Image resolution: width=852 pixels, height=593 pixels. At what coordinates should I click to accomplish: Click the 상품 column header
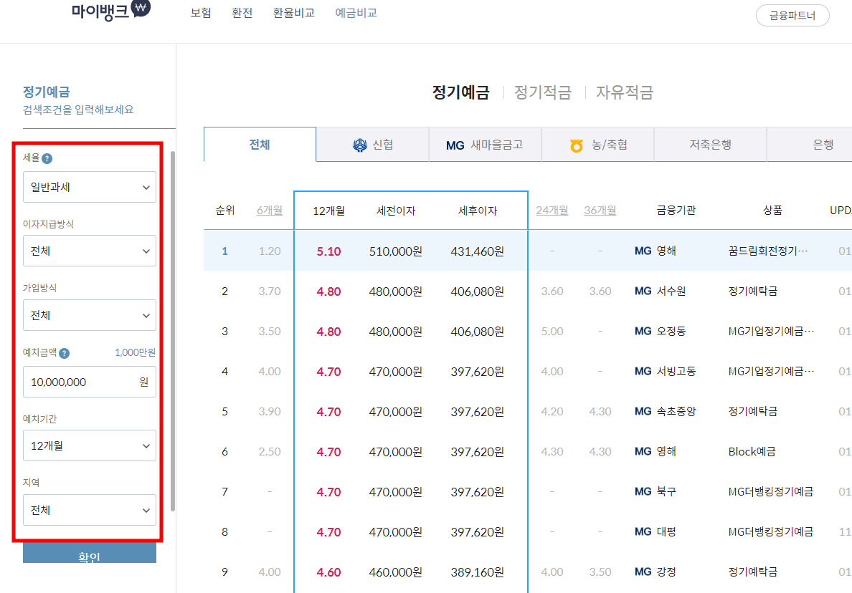pos(772,210)
